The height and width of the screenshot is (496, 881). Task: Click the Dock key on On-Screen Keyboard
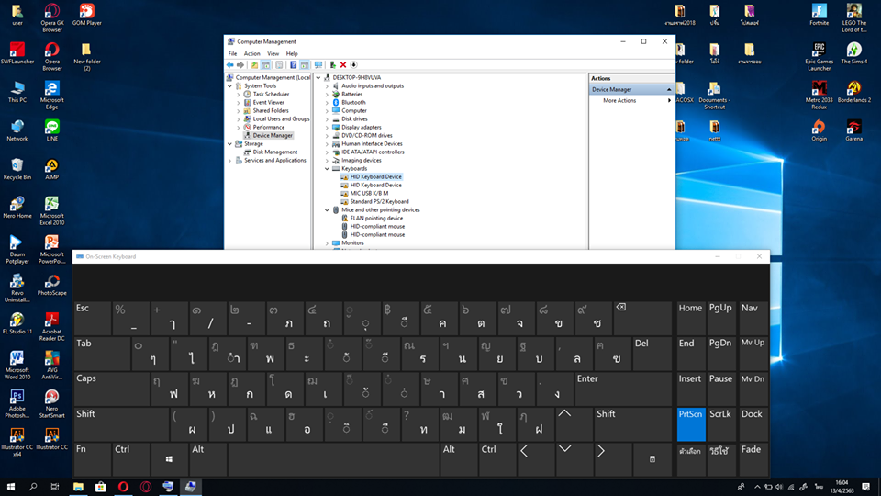[752, 424]
